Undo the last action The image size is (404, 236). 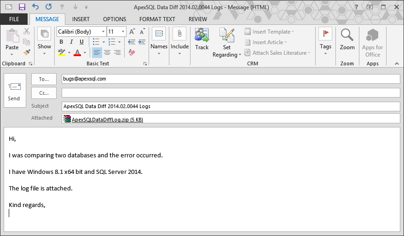click(x=35, y=7)
